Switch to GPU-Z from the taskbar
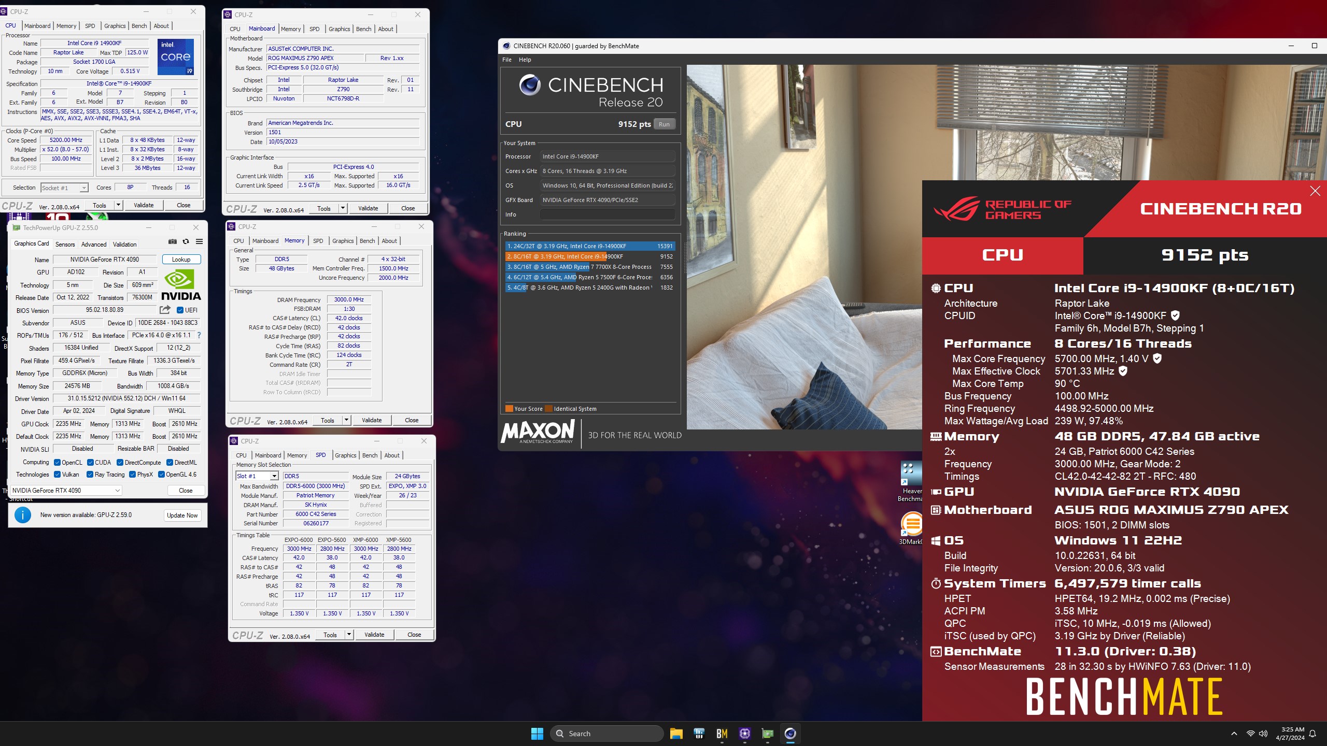Viewport: 1327px width, 746px height. click(x=768, y=734)
